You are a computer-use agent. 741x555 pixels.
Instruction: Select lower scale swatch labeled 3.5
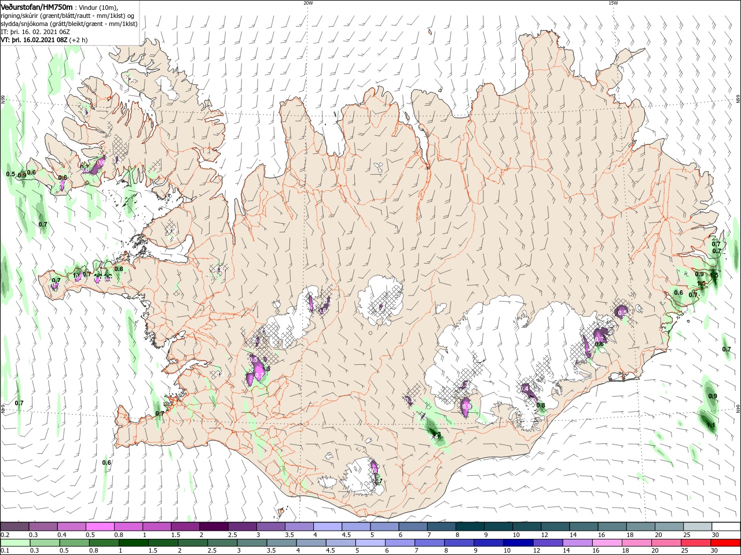pos(281,543)
